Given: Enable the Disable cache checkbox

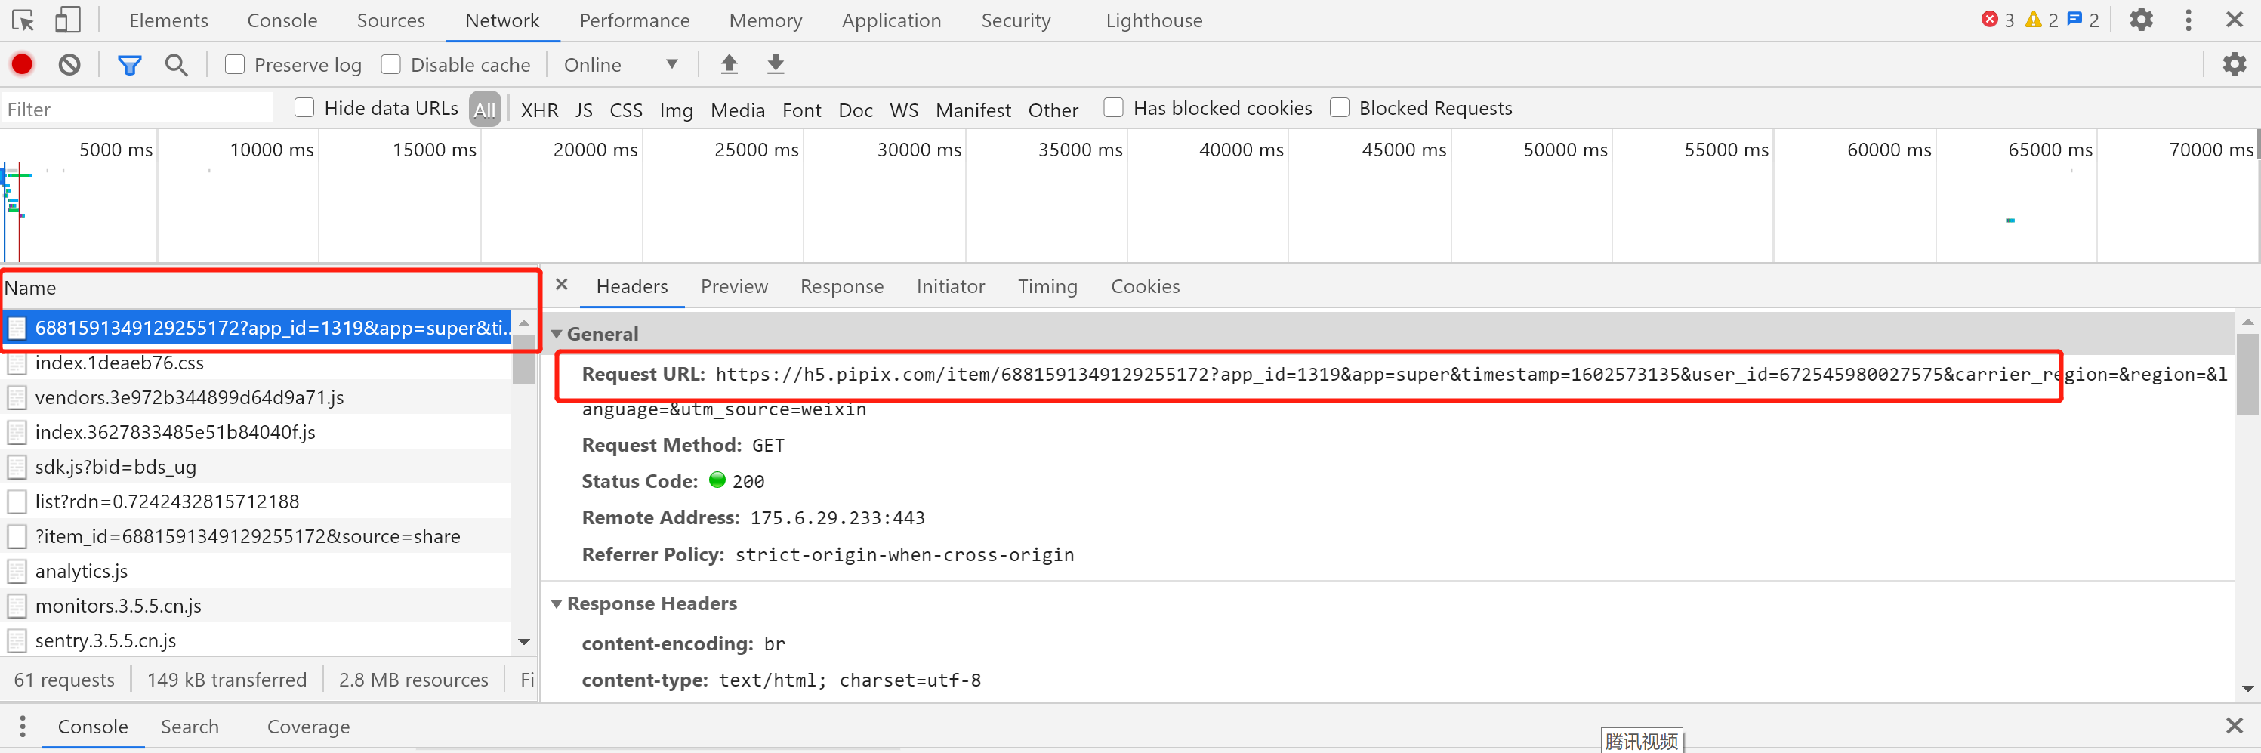Looking at the screenshot, I should tap(390, 64).
